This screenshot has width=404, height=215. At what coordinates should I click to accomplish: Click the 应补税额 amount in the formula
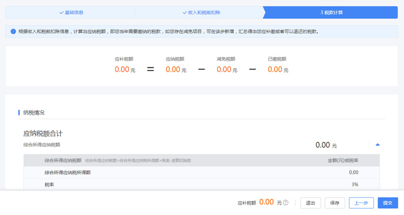click(x=122, y=70)
